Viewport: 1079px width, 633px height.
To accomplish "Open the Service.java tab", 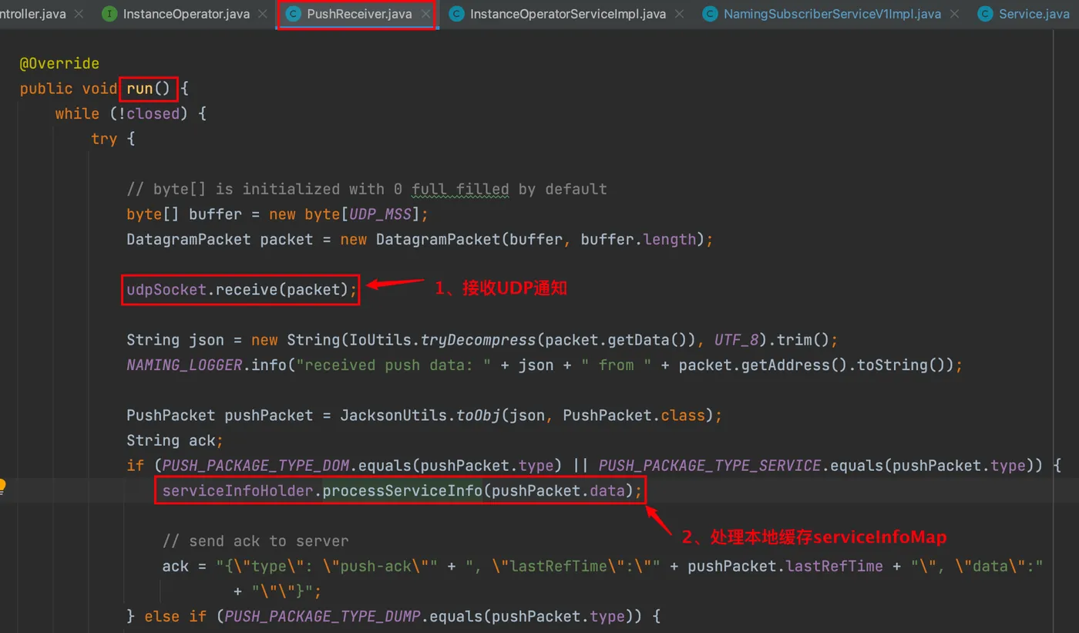I will [1034, 14].
